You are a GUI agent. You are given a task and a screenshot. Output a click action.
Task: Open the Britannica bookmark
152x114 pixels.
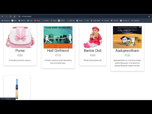(5, 21)
